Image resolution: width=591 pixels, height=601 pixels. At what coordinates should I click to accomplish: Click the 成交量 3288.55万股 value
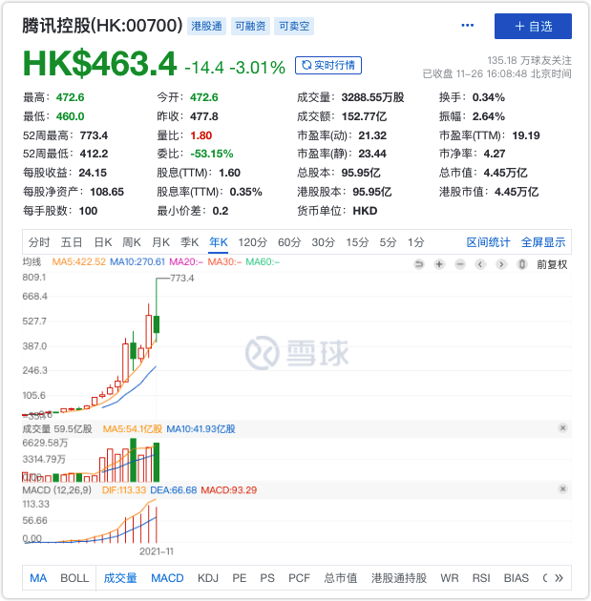tap(372, 97)
